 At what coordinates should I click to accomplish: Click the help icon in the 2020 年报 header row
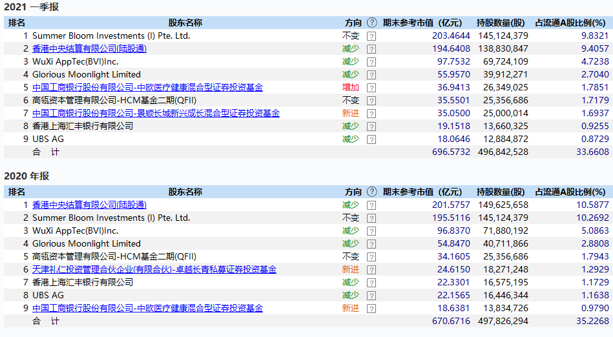[x=372, y=192]
